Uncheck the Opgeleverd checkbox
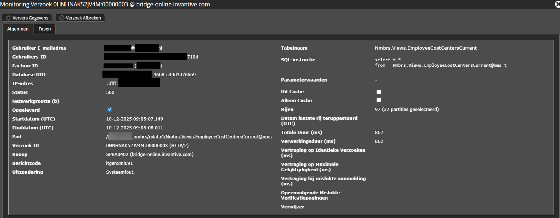This screenshot has height=218, width=560. pos(110,110)
